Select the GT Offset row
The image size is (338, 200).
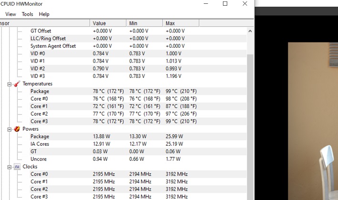138,31
